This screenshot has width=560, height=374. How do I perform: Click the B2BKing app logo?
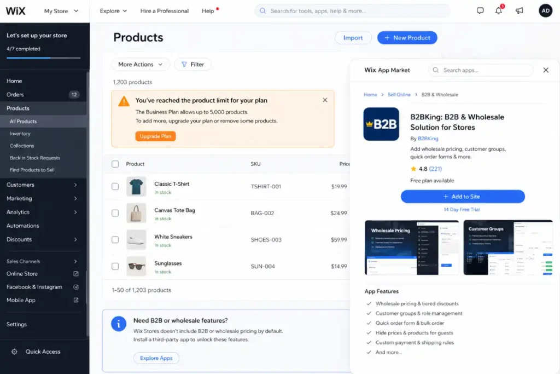coord(381,124)
